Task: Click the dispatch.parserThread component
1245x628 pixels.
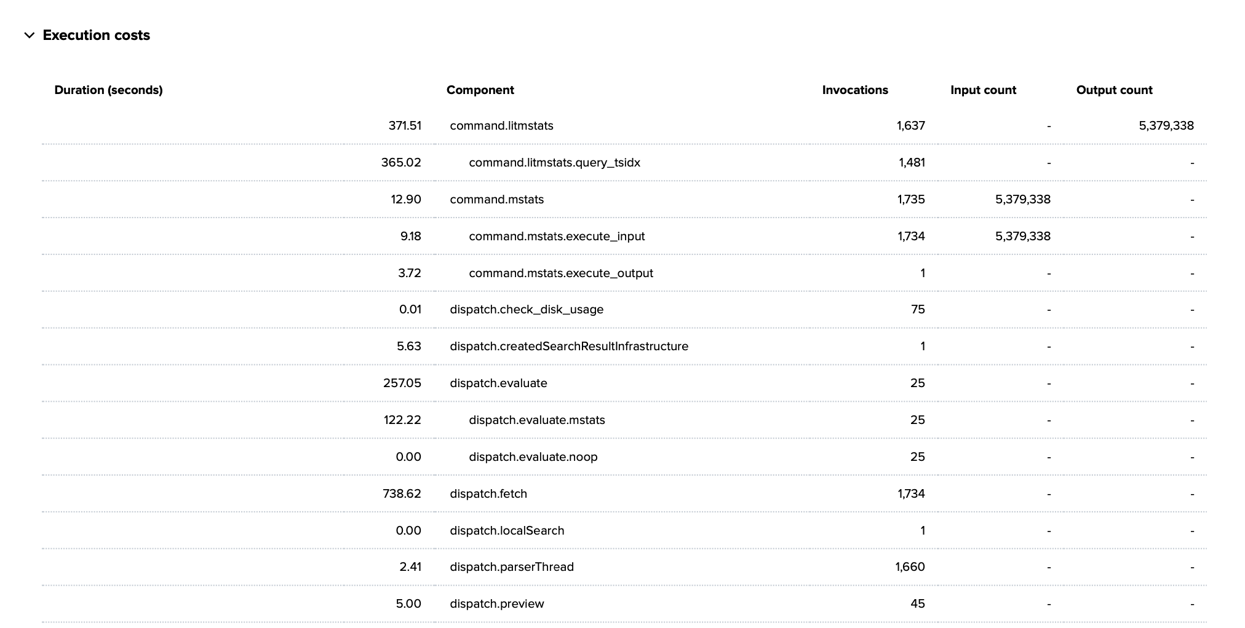Action: click(511, 567)
